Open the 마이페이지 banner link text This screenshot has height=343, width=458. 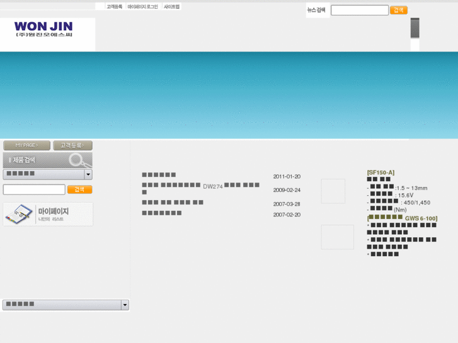[x=54, y=211]
